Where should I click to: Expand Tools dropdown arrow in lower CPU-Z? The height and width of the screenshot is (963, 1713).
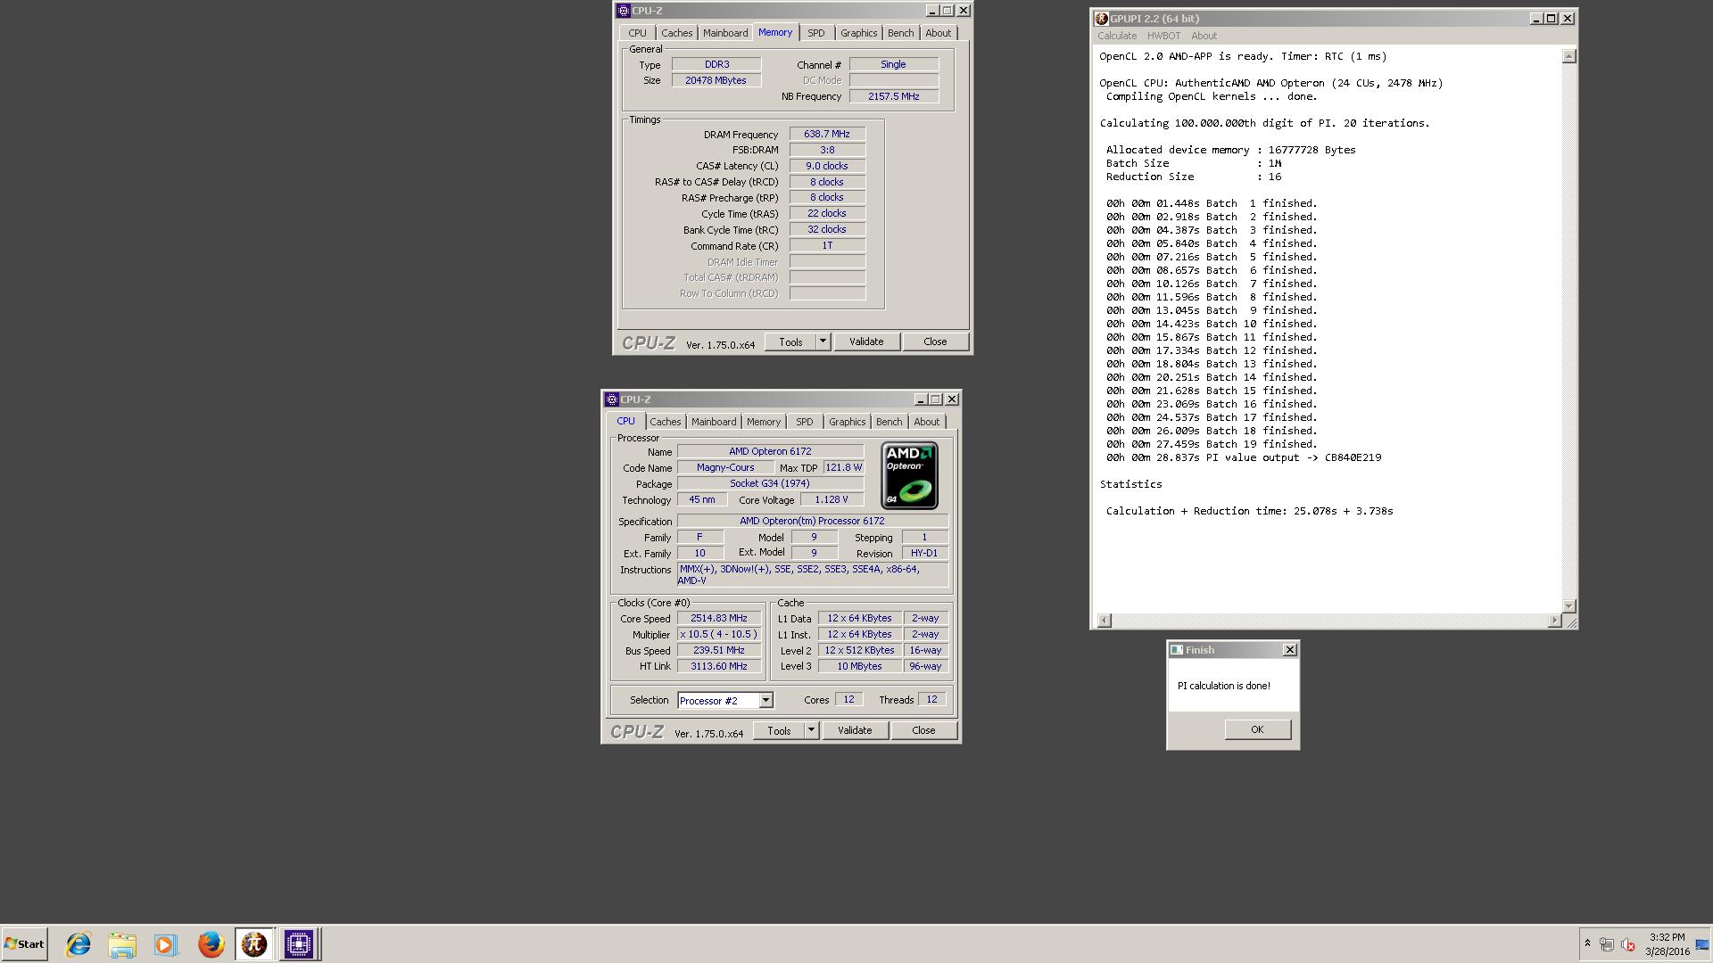coord(811,731)
